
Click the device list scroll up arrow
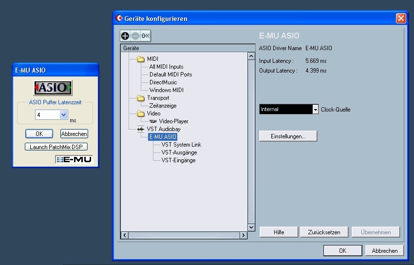pos(251,56)
